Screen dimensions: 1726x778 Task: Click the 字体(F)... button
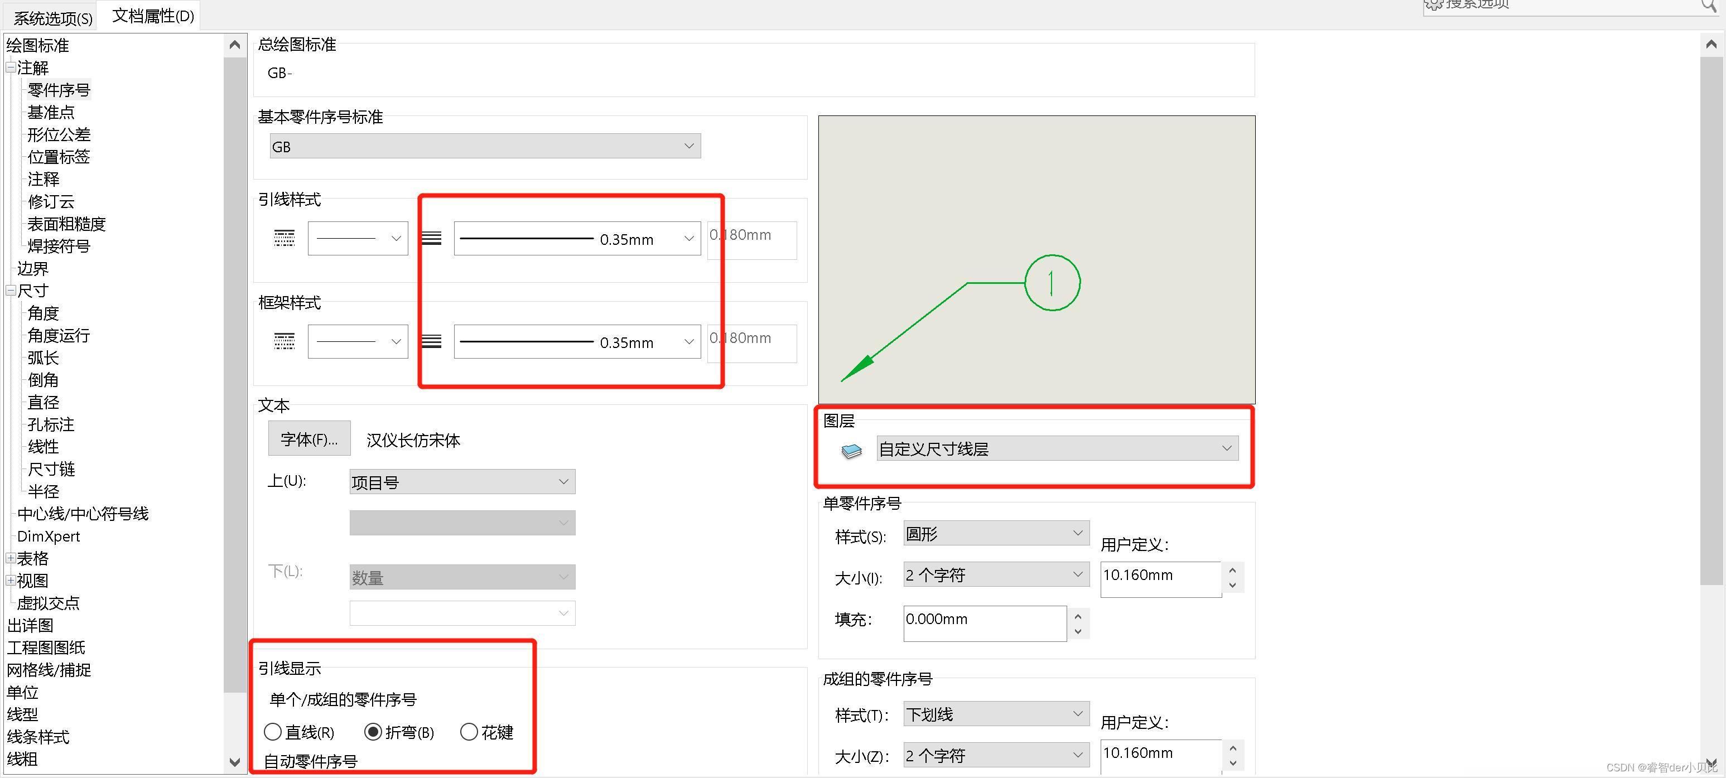[x=309, y=439]
